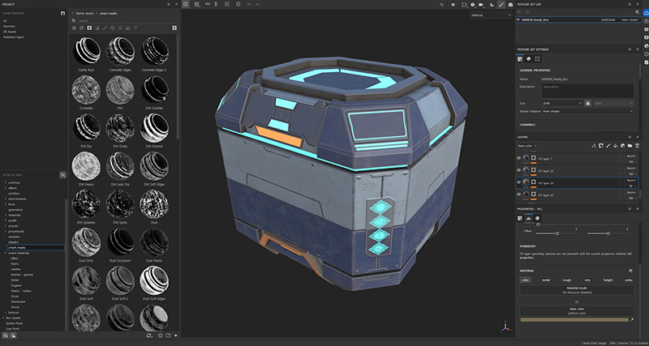Click the eyedropper icon next to base color
The image size is (649, 346).
632,319
